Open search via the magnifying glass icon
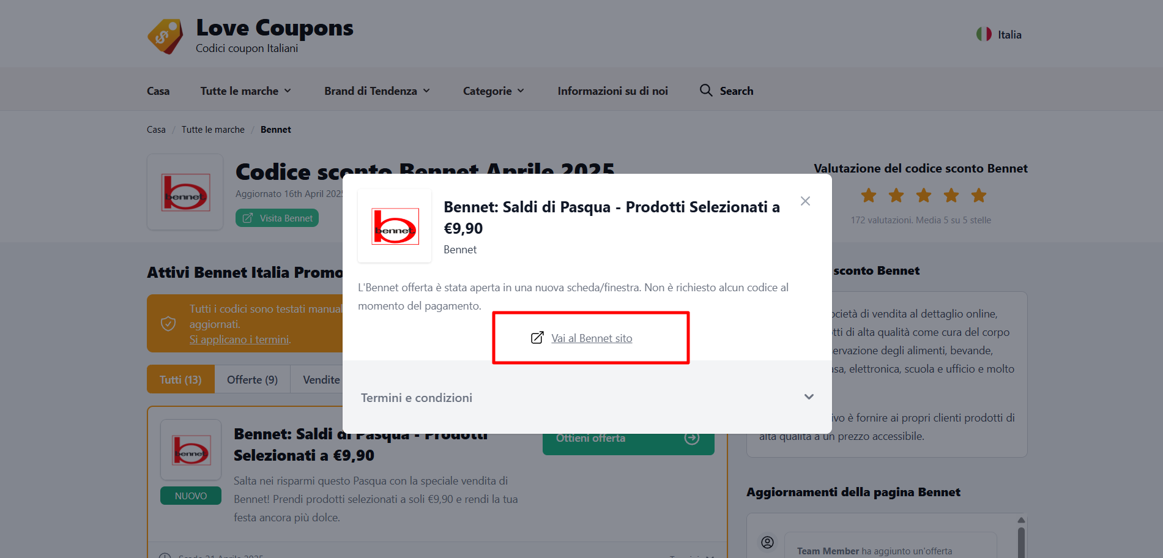Viewport: 1163px width, 558px height. 706,91
